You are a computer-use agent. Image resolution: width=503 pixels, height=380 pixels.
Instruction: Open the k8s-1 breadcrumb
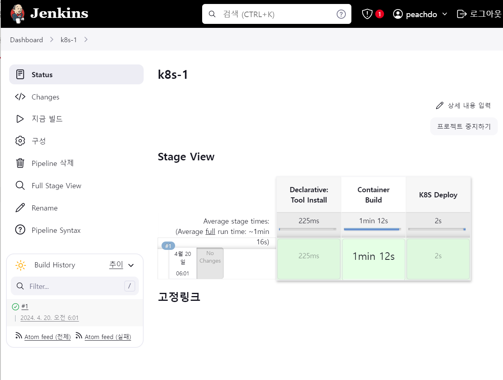click(x=68, y=40)
